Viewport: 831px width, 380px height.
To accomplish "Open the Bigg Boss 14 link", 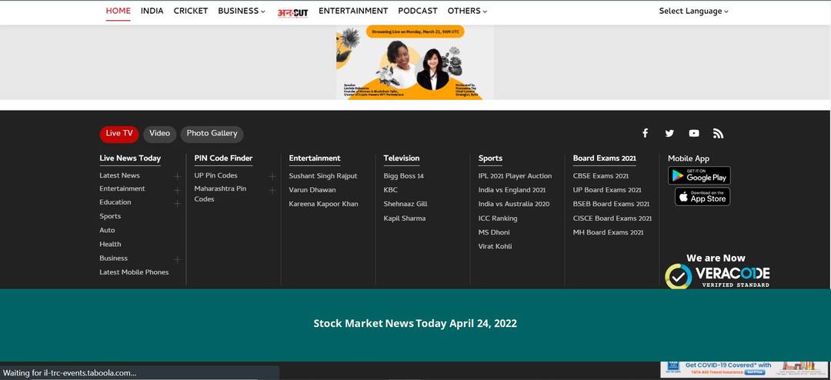I will coord(404,176).
